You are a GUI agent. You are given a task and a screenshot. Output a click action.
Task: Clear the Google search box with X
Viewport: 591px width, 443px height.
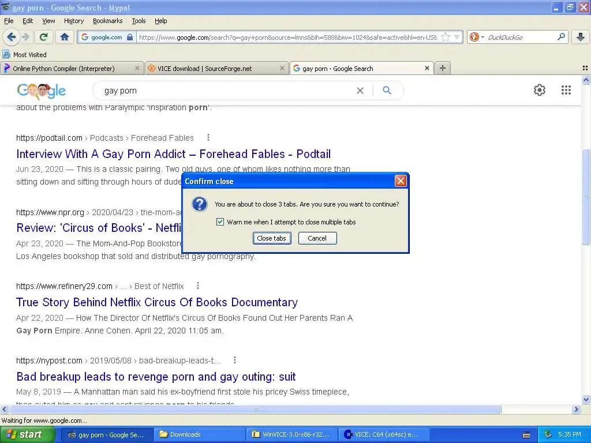click(x=360, y=91)
